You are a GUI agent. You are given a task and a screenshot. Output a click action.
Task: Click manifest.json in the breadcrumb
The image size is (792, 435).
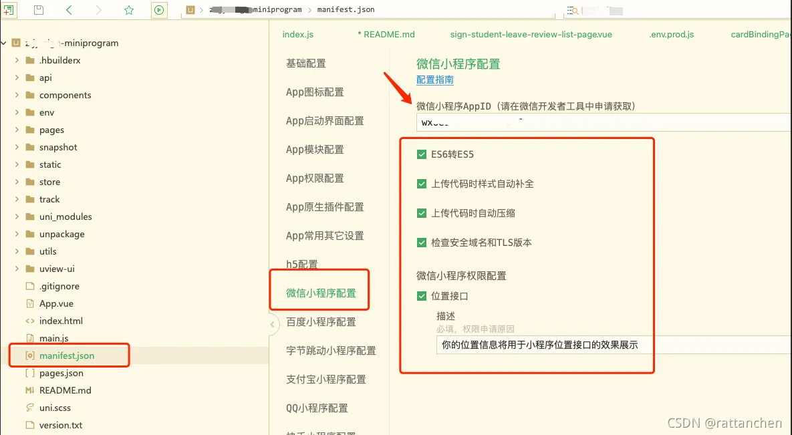(346, 9)
